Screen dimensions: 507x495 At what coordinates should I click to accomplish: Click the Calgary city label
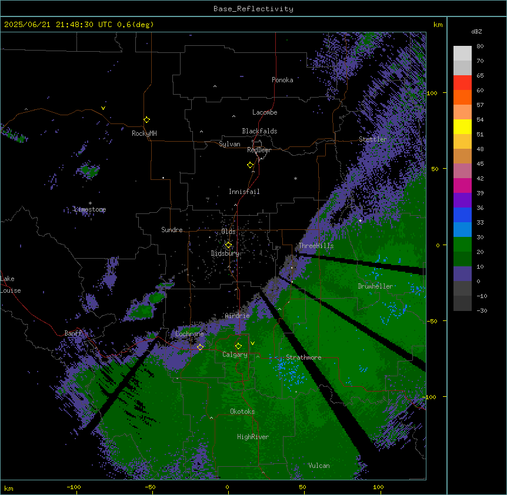coord(235,354)
